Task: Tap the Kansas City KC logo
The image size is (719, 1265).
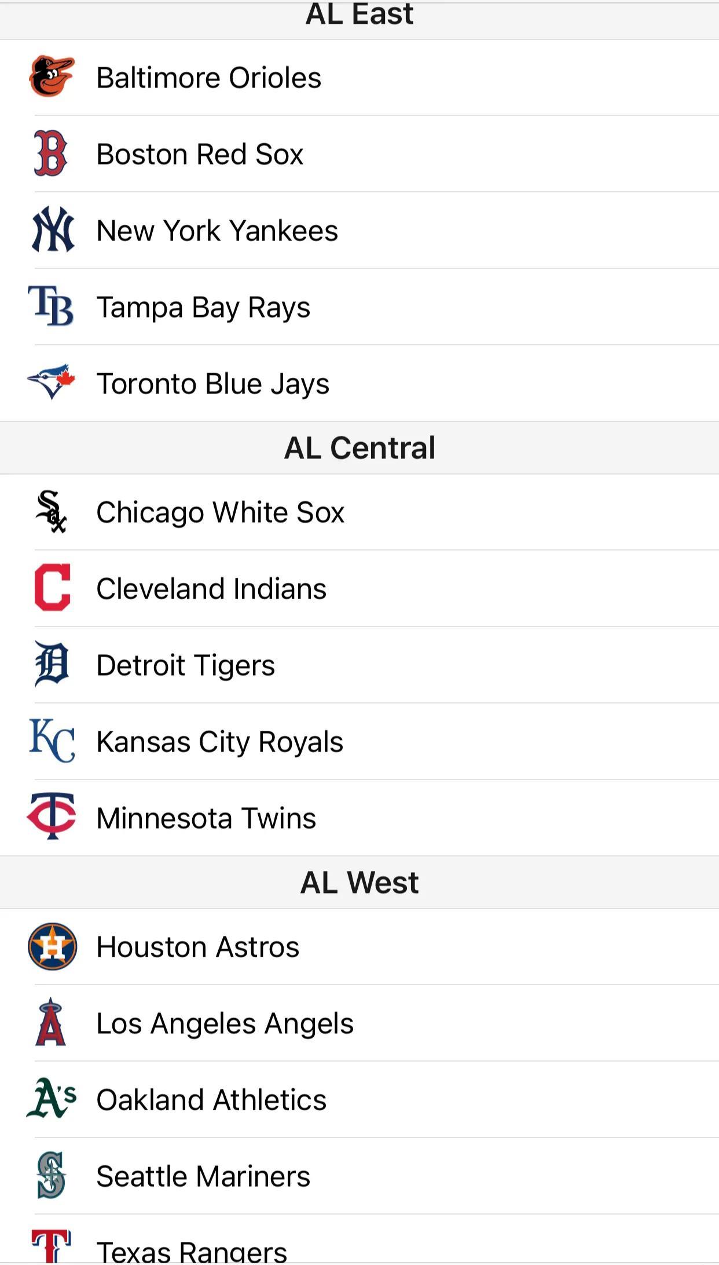Action: 52,741
